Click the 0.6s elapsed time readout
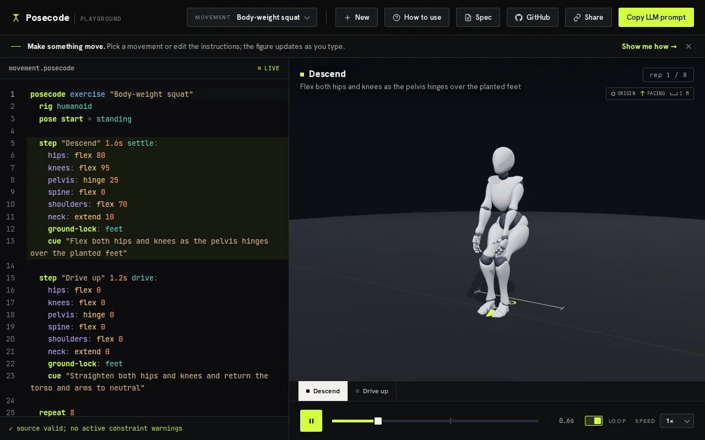 click(x=566, y=421)
